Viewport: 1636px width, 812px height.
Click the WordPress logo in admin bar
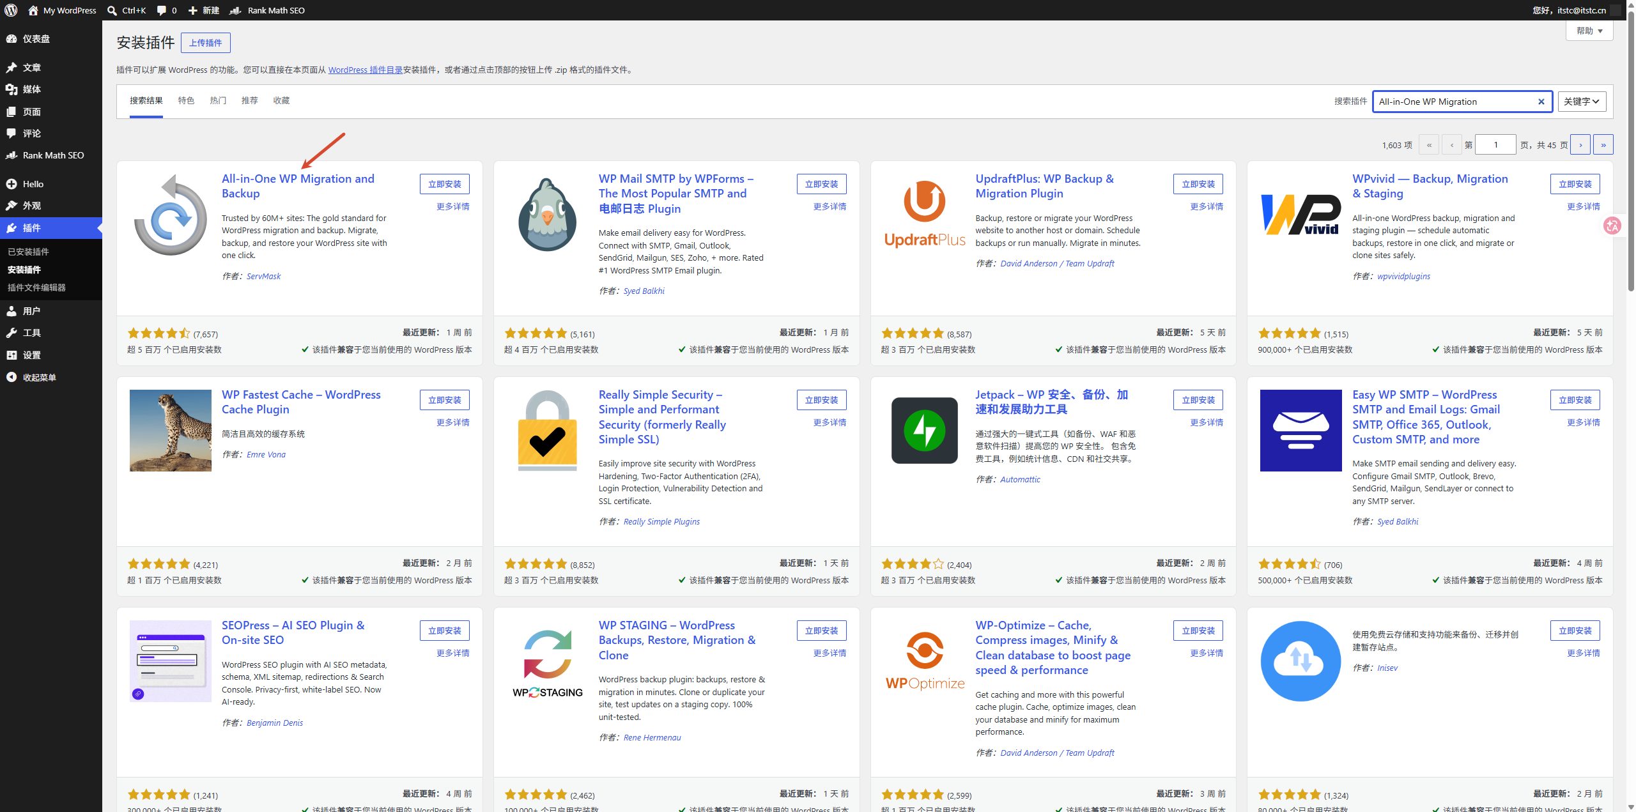click(11, 10)
